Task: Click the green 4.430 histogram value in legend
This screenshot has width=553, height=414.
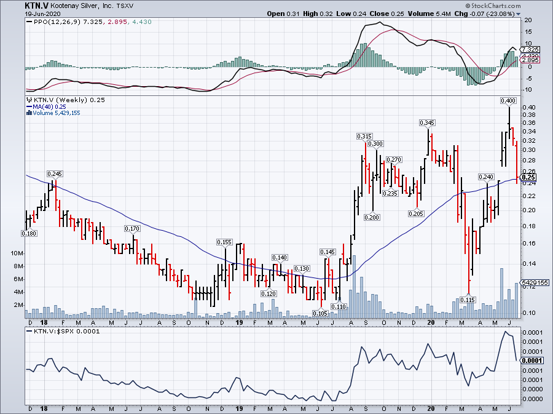Action: [x=142, y=22]
